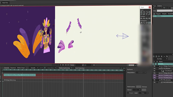Toggle Relative keyframing checkbox
The image size is (173, 97).
(x=58, y=68)
